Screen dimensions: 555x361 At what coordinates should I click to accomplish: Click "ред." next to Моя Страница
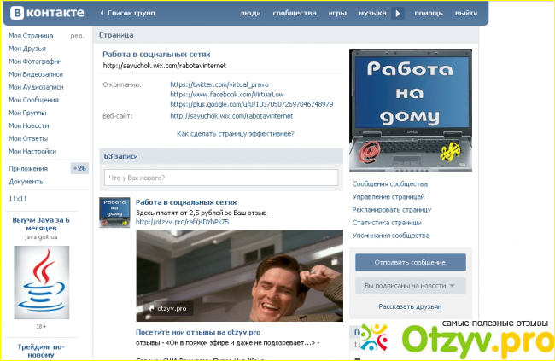pos(77,36)
